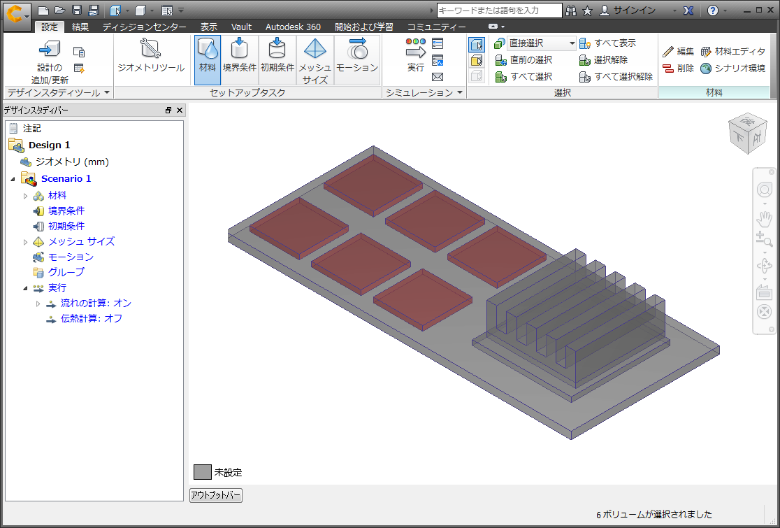Click the pan hand navigation tool

[764, 218]
